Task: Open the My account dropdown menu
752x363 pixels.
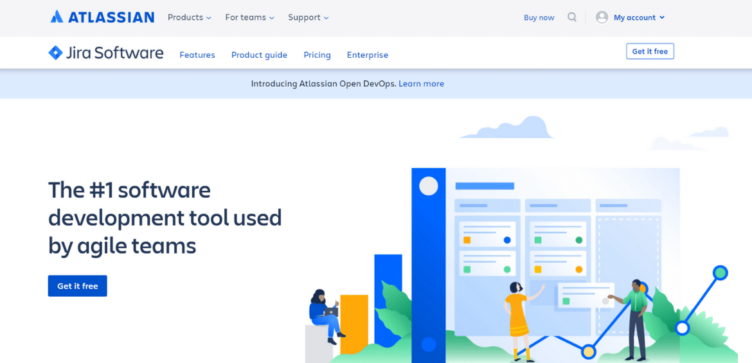Action: (639, 18)
